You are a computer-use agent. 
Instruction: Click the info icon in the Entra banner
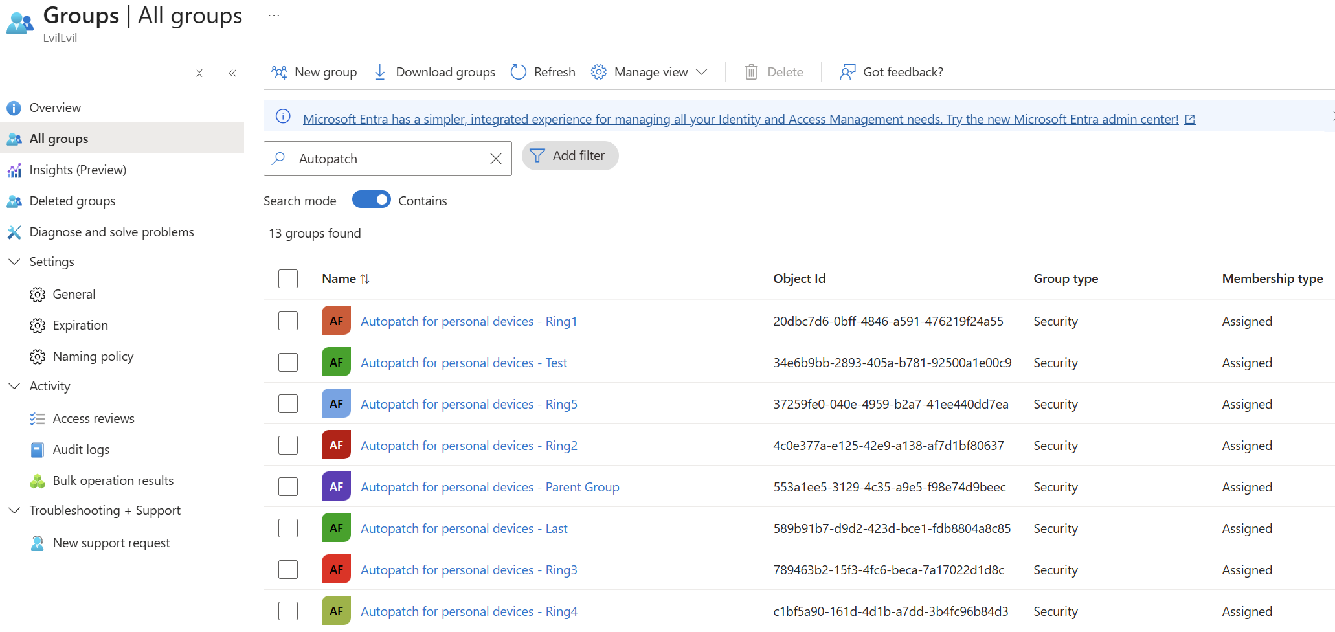(x=283, y=117)
